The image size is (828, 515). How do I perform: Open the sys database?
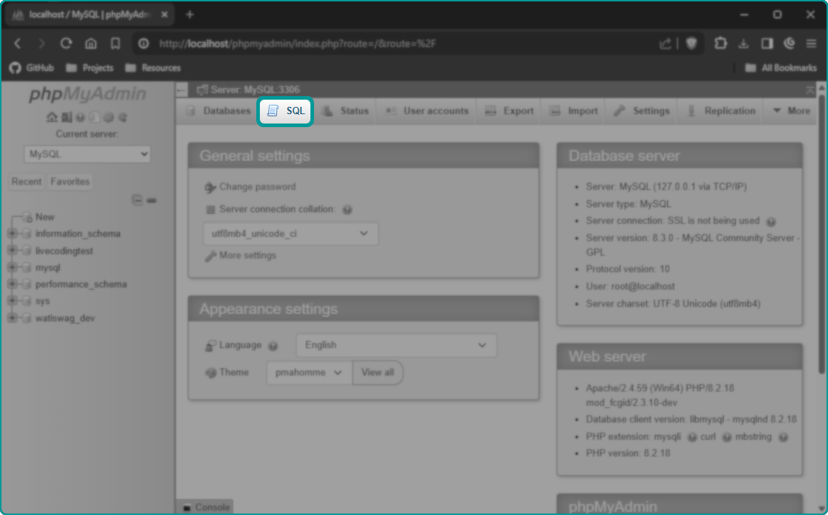[43, 301]
